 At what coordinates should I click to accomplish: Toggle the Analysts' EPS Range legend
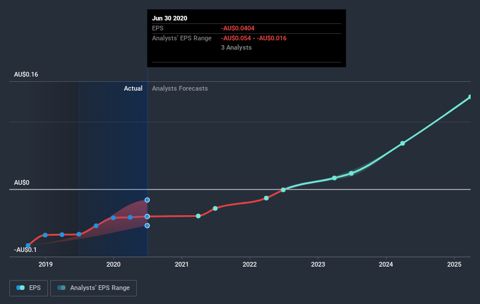click(94, 288)
